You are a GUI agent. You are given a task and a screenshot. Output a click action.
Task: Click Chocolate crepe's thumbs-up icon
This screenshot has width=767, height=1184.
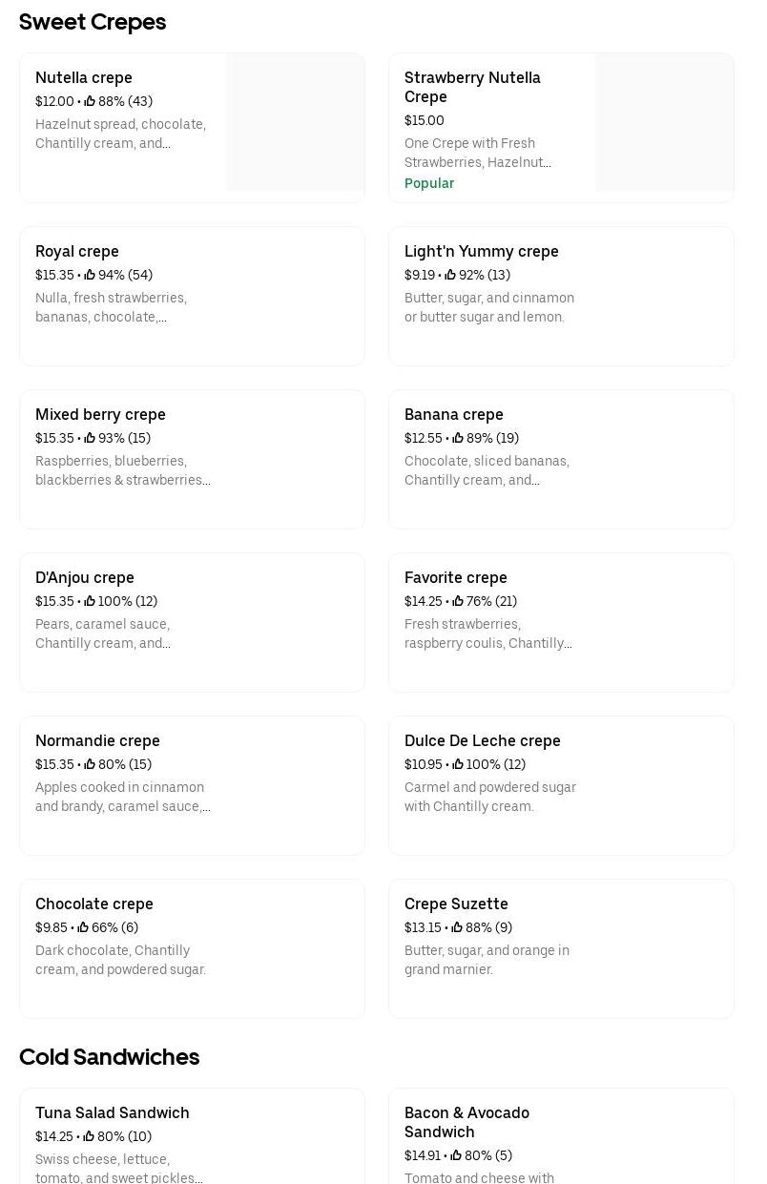click(x=83, y=927)
